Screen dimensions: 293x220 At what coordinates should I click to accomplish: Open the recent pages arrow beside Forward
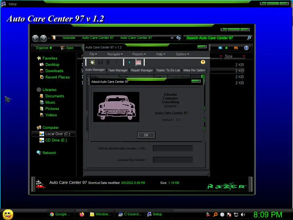click(x=49, y=38)
